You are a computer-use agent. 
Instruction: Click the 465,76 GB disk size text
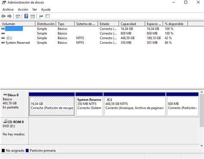pos(9,103)
